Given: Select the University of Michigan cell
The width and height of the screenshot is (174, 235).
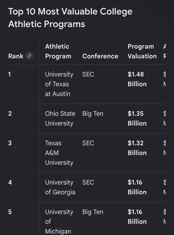Looking at the screenshot, I should pos(59,222).
